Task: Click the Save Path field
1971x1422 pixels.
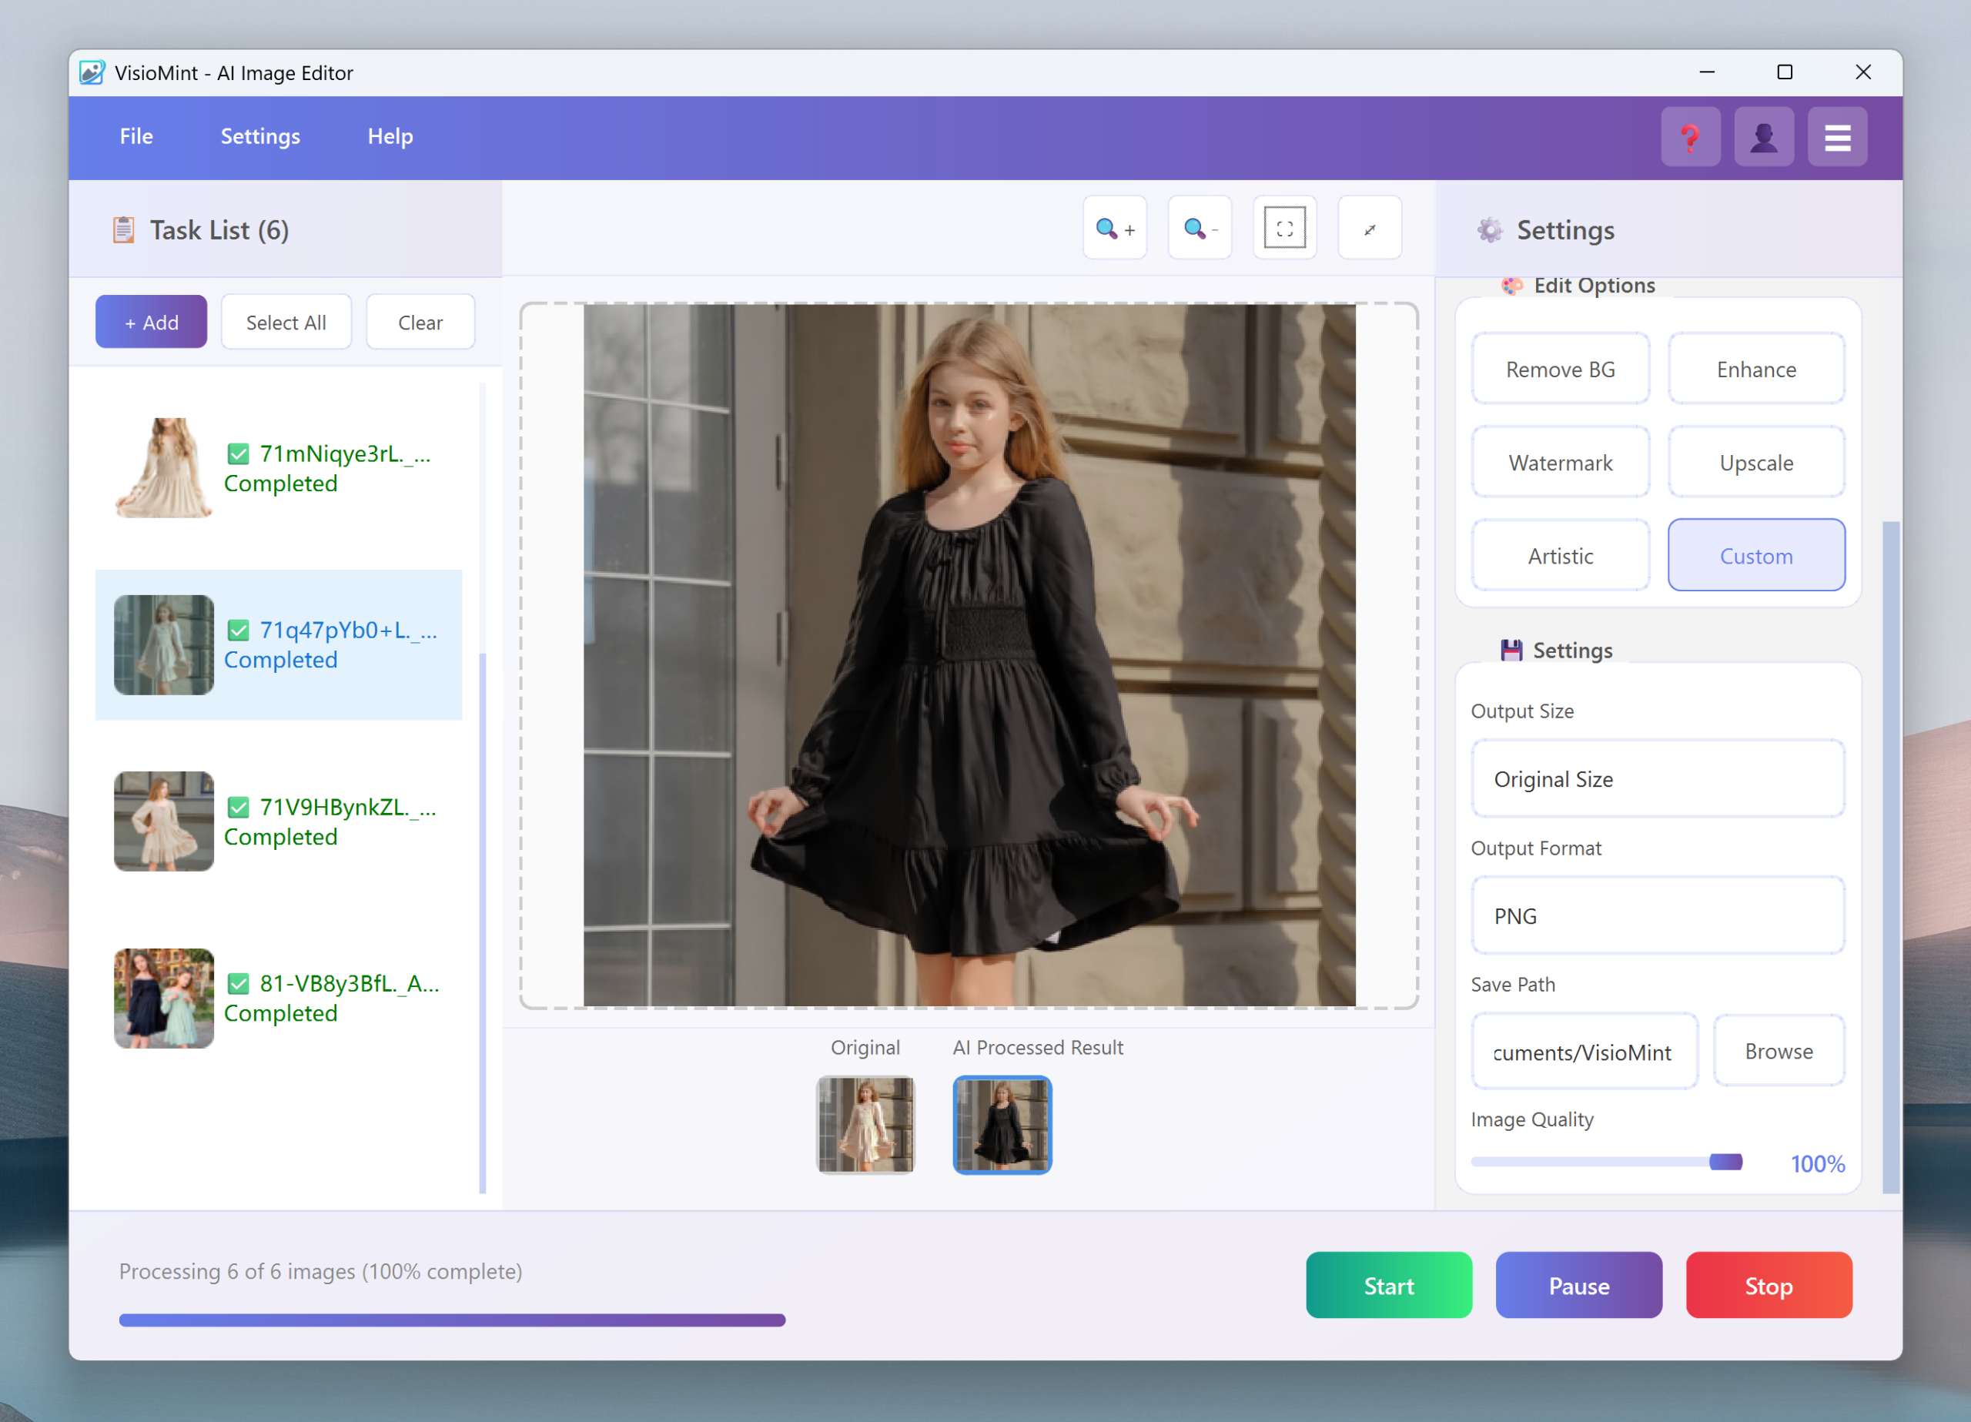Action: coord(1584,1052)
